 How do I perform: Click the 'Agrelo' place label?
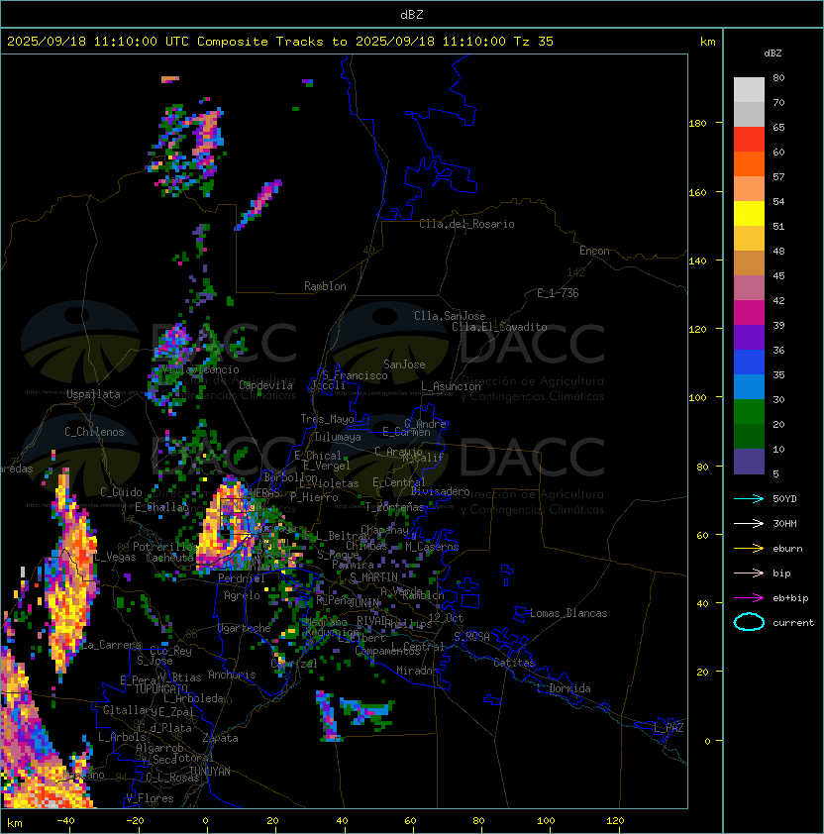[242, 595]
